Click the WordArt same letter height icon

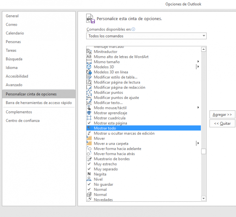click(x=89, y=57)
